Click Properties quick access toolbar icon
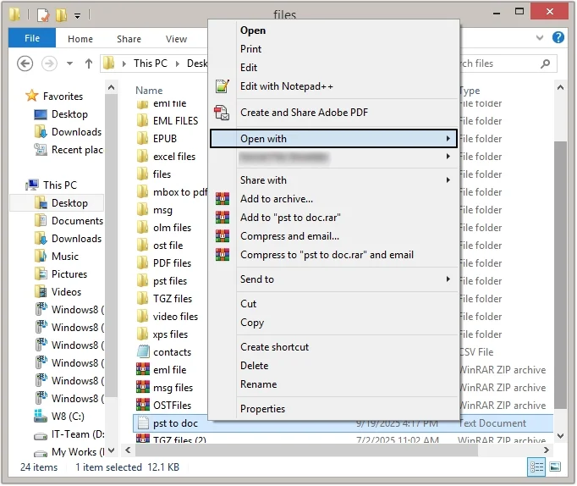The height and width of the screenshot is (486, 577). [43, 15]
